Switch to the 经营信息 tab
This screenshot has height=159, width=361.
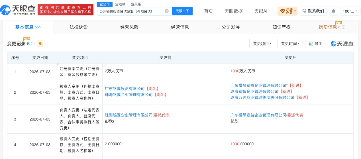180,27
